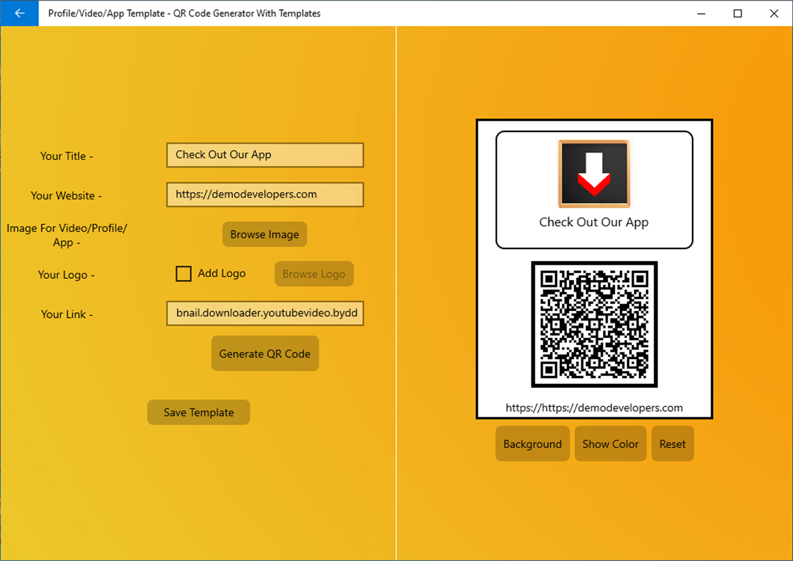Select the generated QR code image
793x561 pixels.
tap(594, 324)
